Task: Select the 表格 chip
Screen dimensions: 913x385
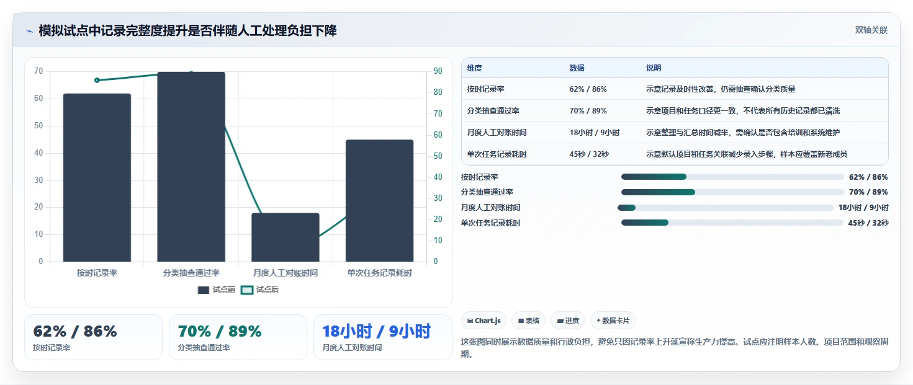Action: point(528,321)
